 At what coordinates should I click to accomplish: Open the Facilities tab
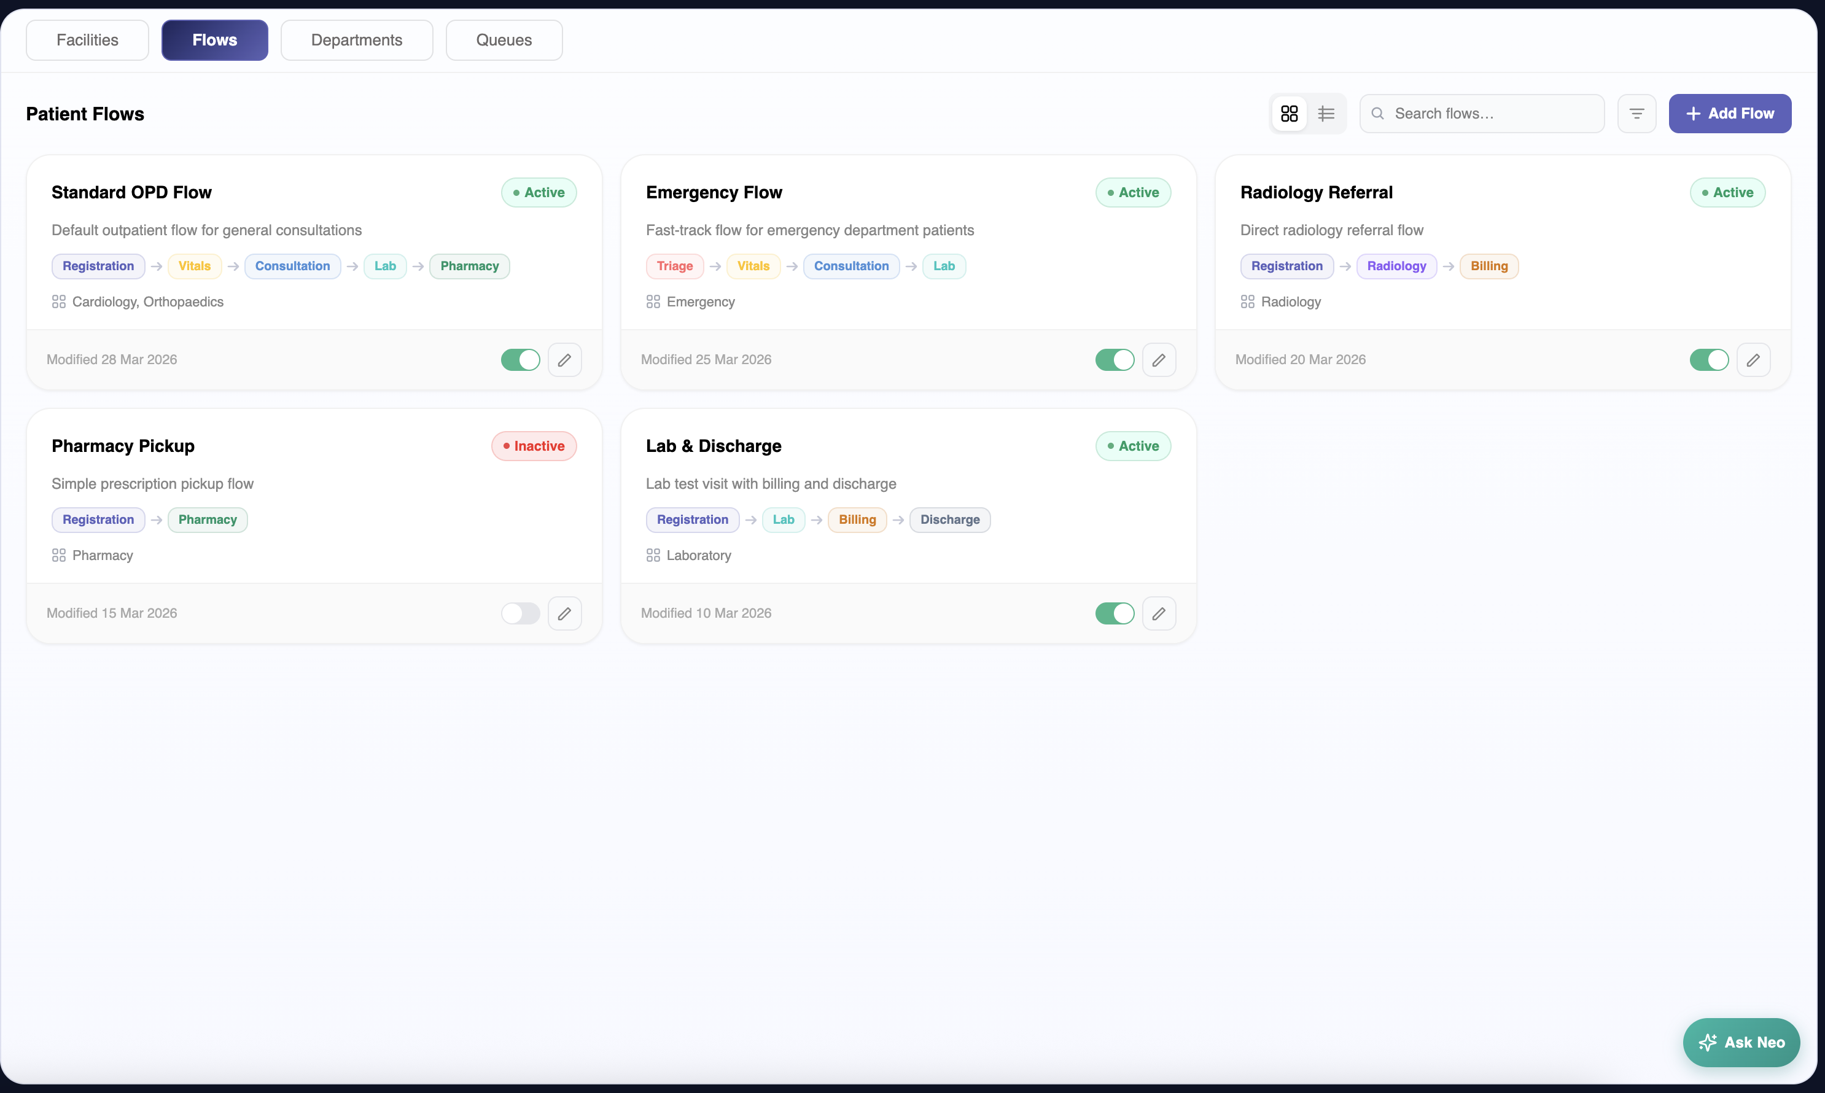(x=87, y=40)
